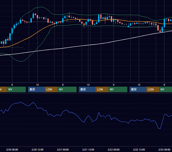Select the LDN session block on 2/22
172x152 pixels.
pos(153,89)
